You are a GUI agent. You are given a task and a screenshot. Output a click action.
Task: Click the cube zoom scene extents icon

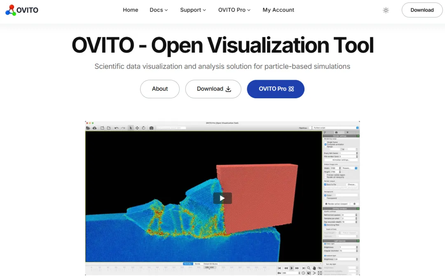click(x=309, y=273)
